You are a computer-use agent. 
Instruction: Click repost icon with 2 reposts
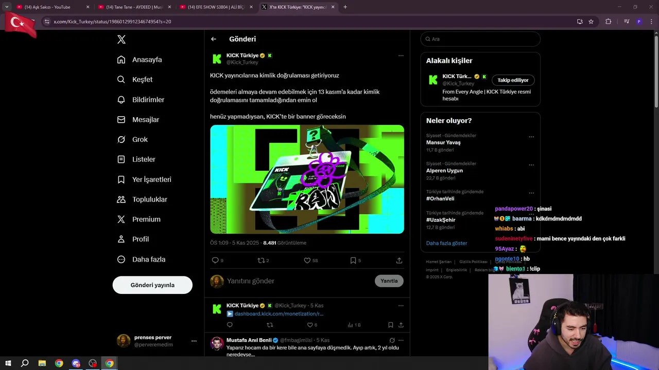point(261,261)
